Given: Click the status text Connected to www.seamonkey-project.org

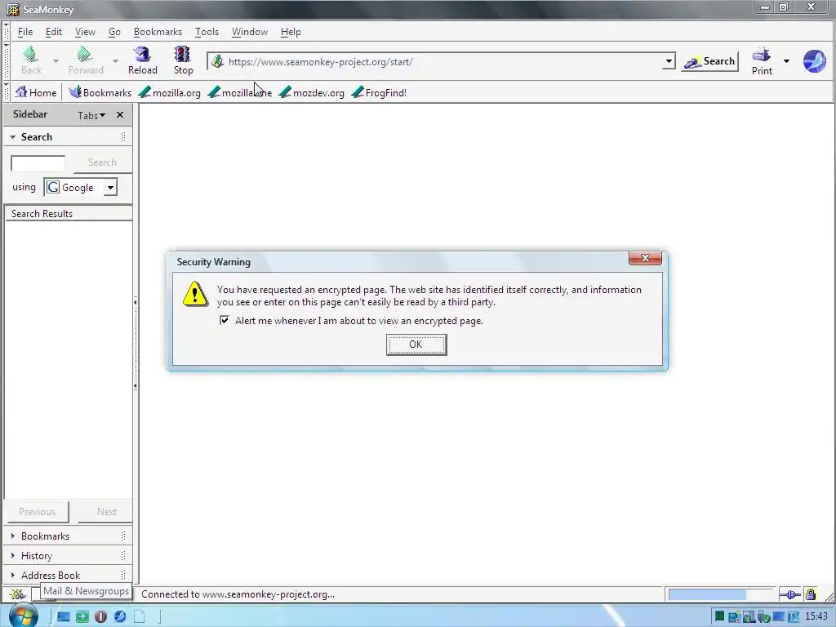Looking at the screenshot, I should [238, 594].
